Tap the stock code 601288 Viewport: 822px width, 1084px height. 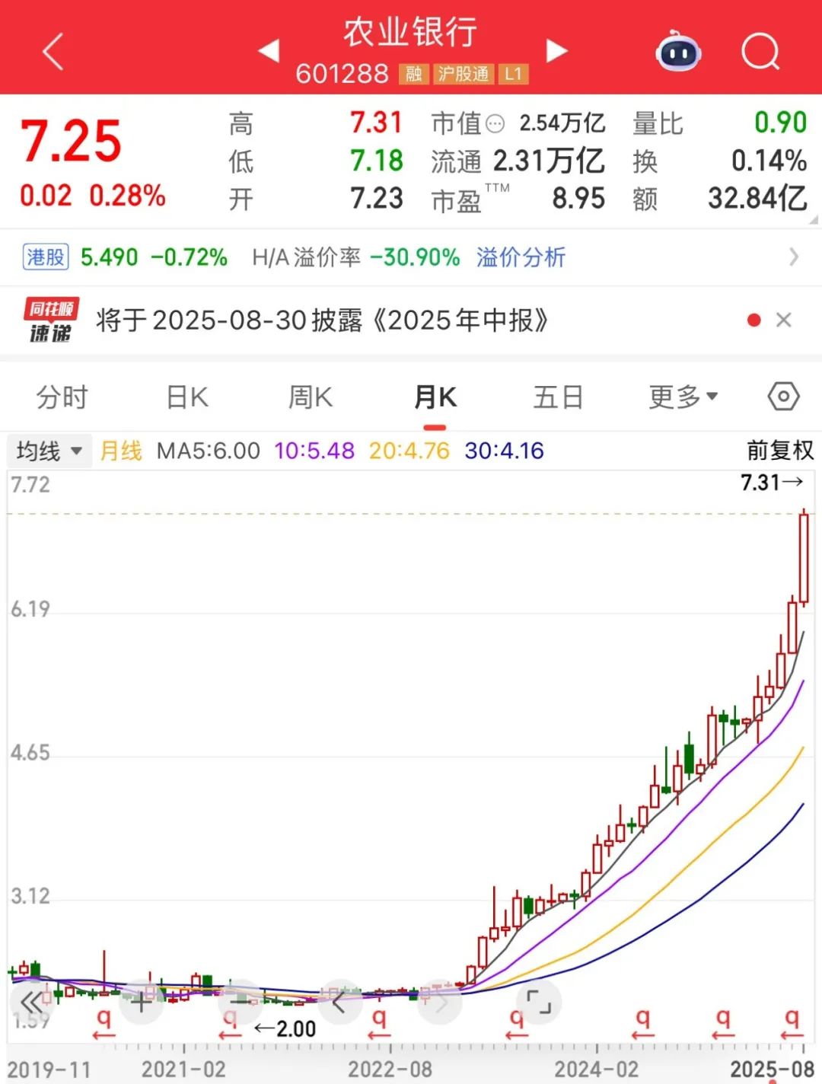coord(342,74)
